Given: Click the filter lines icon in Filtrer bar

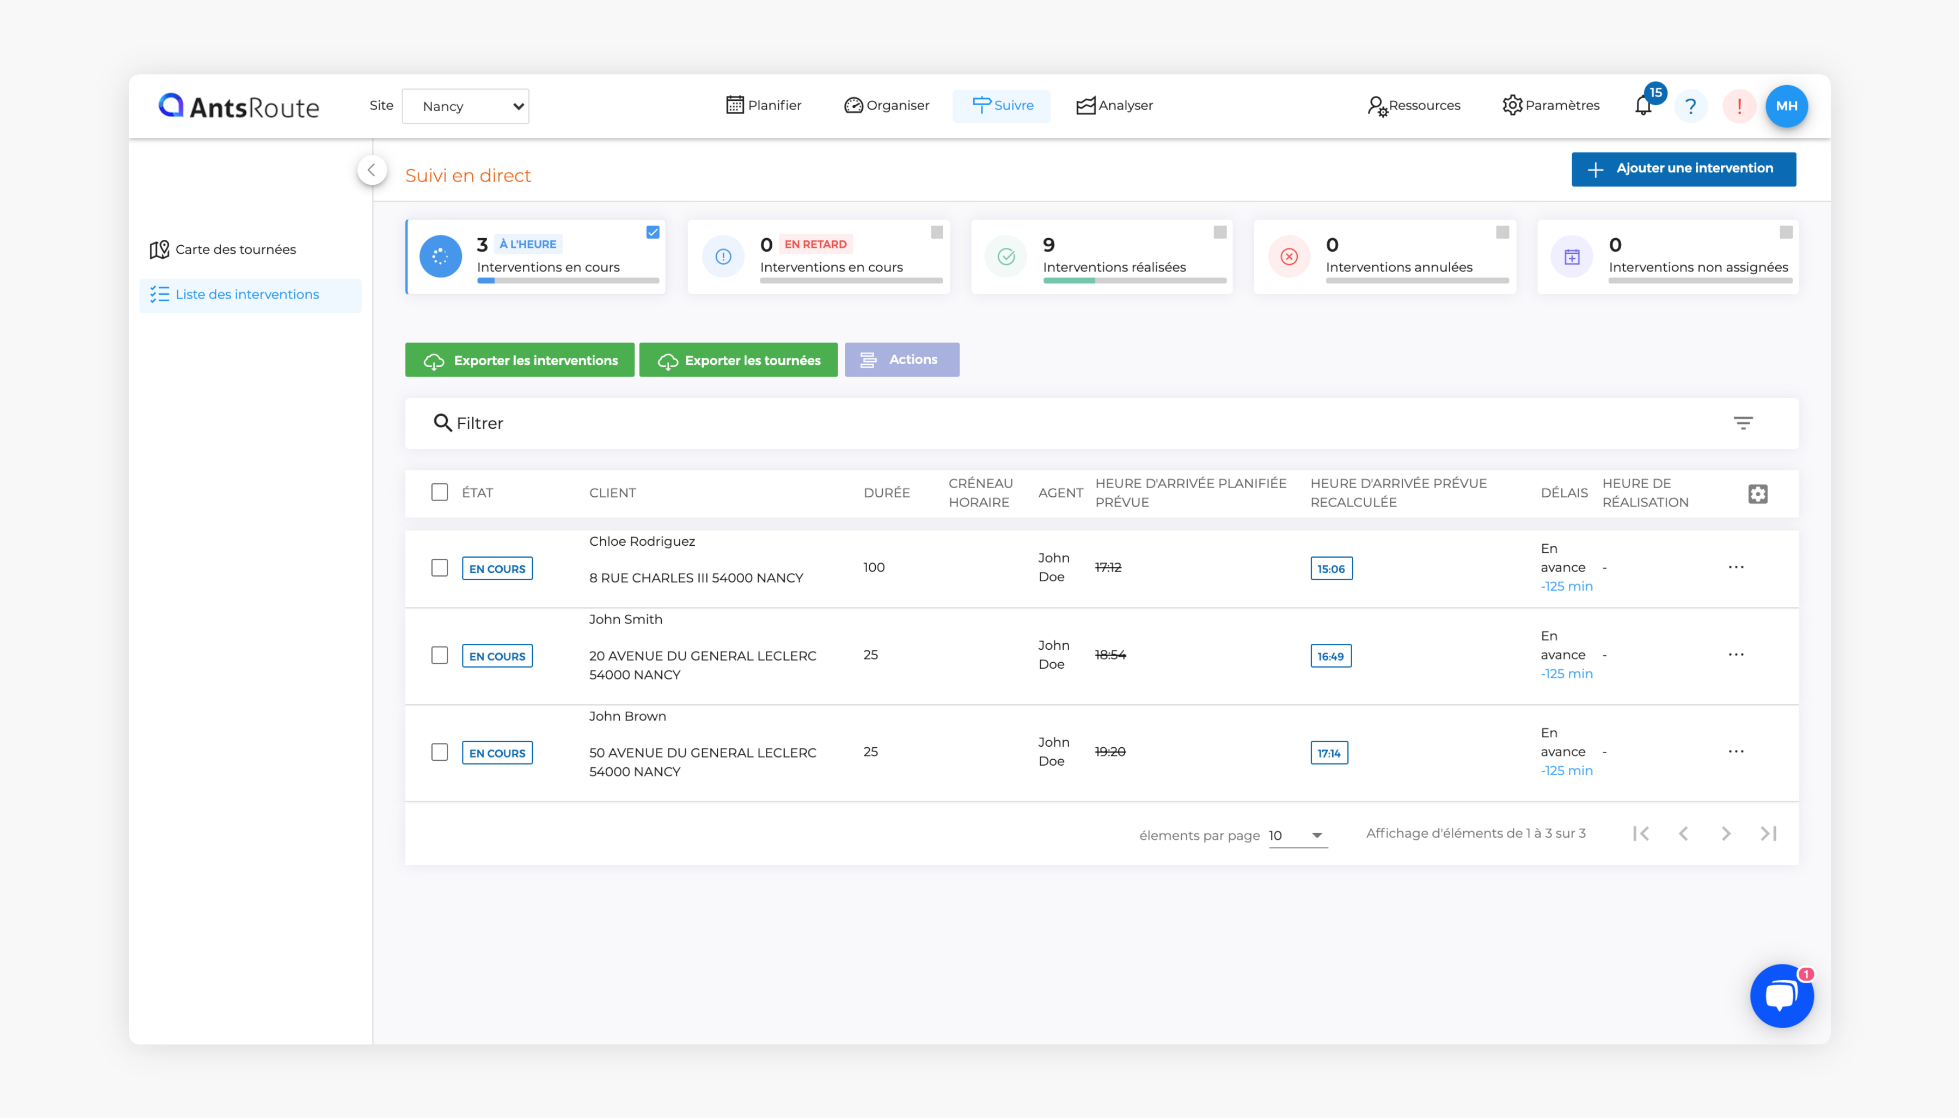Looking at the screenshot, I should (x=1742, y=423).
